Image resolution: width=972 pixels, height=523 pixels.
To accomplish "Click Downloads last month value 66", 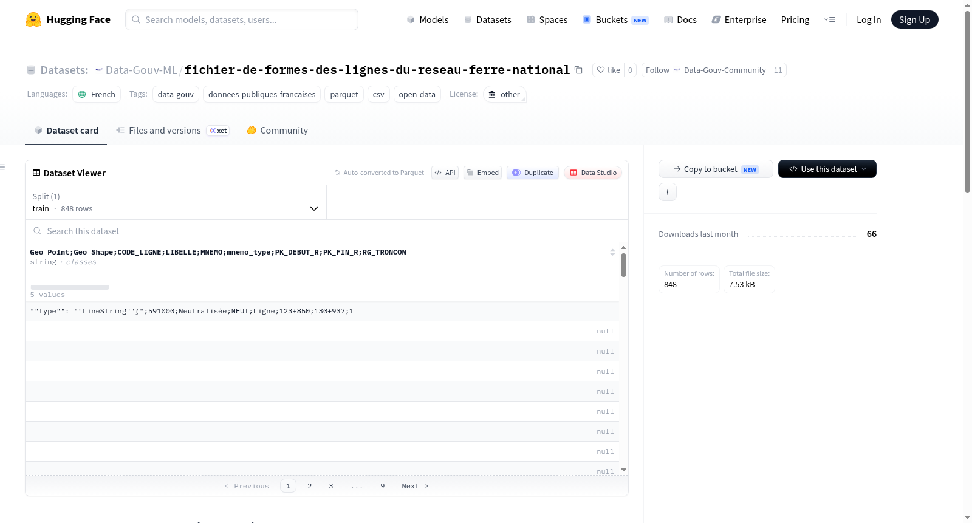I will [871, 234].
